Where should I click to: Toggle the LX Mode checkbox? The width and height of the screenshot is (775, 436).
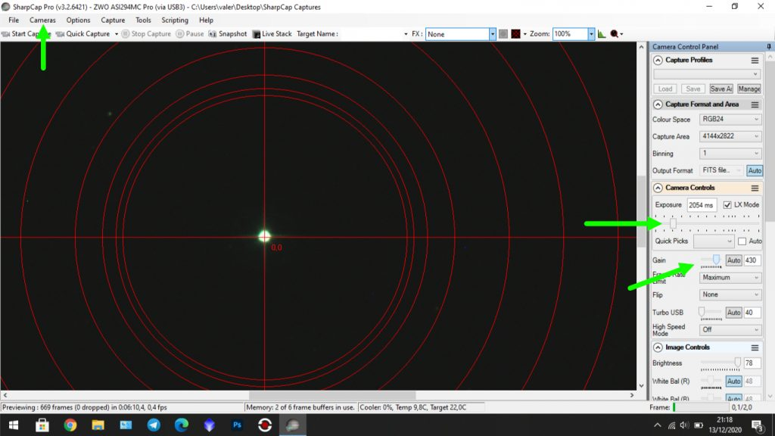(x=727, y=204)
